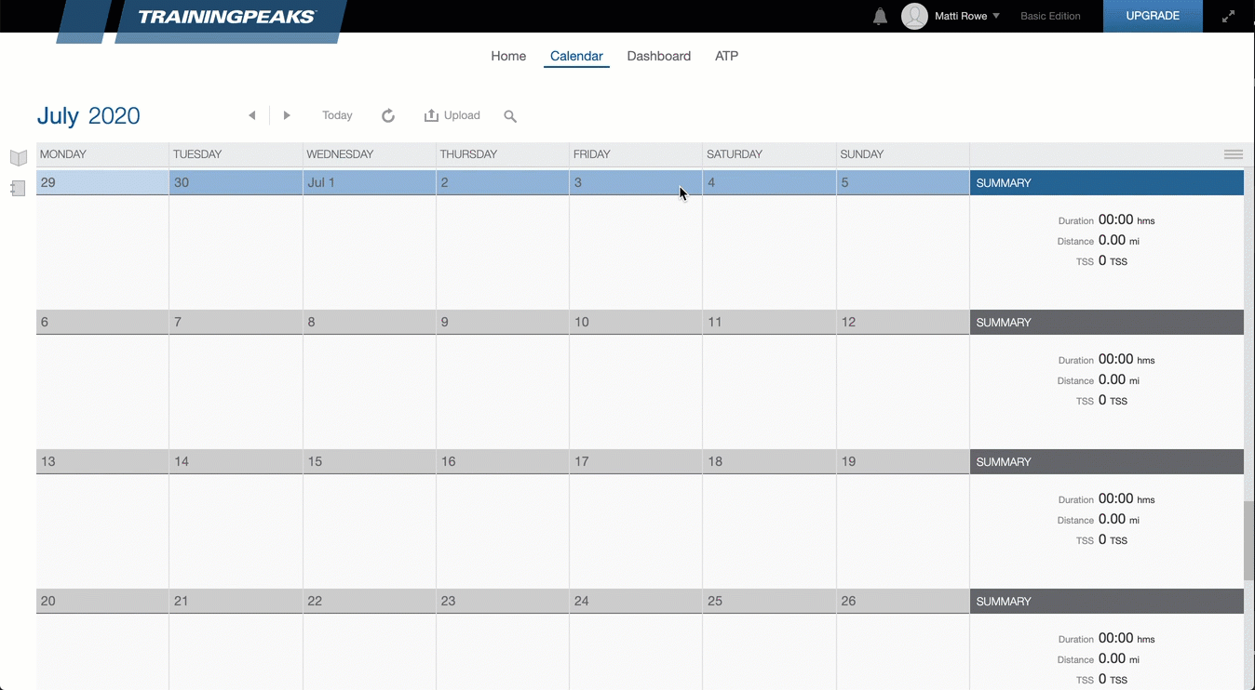
Task: Expand the Matti Rowe account dropdown arrow
Action: [996, 16]
